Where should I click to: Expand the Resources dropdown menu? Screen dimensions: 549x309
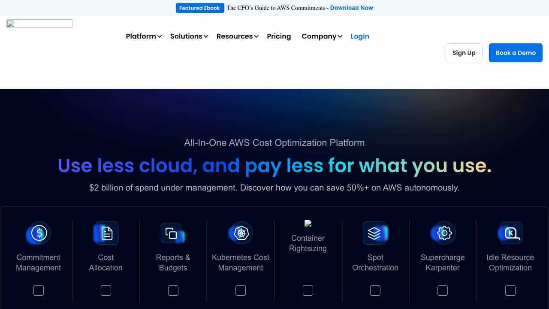click(238, 36)
